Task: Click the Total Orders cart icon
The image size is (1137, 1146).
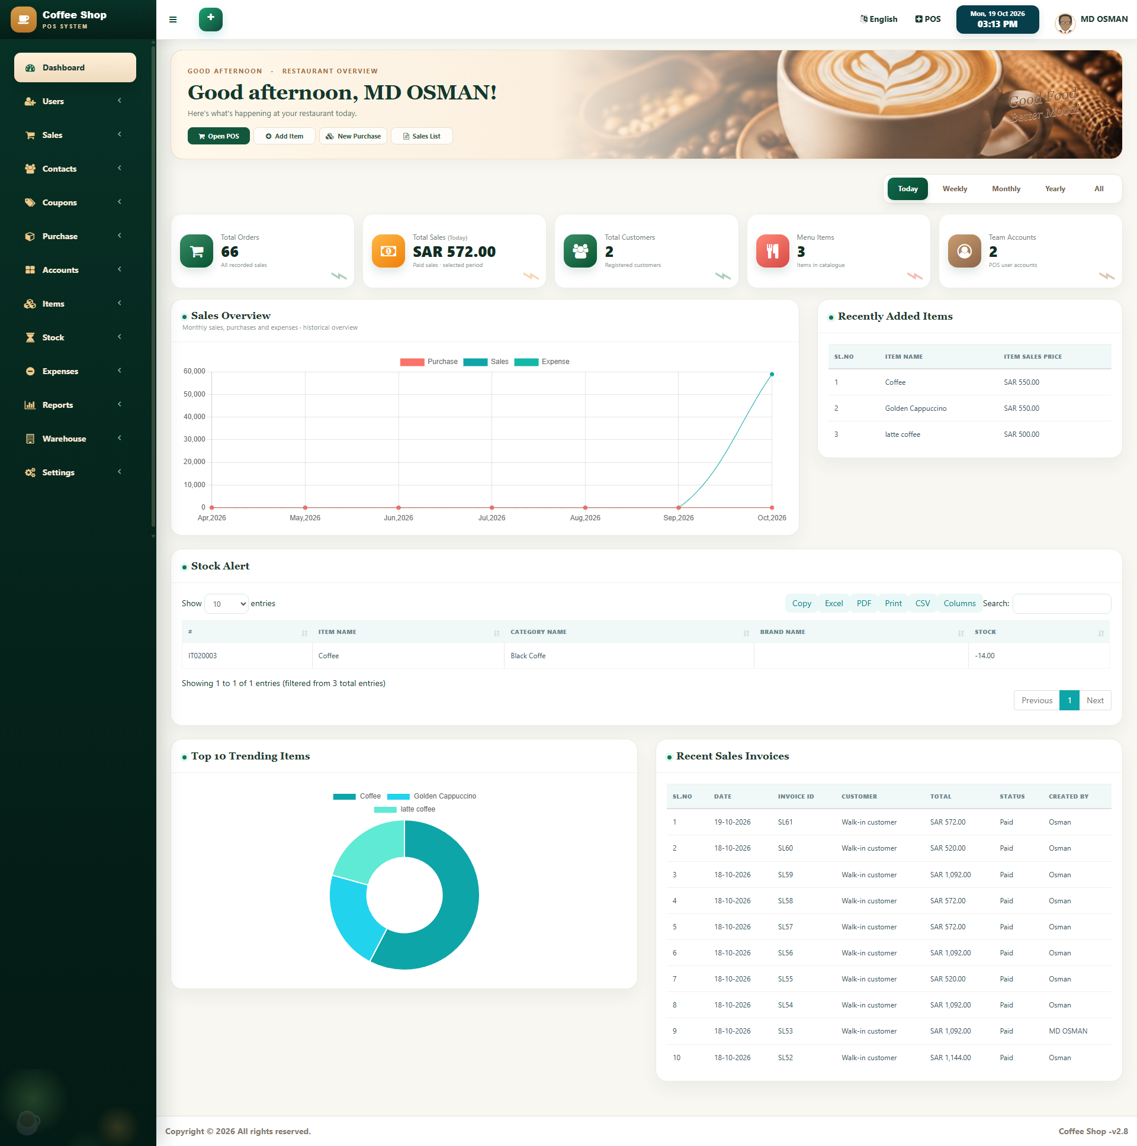Action: tap(197, 252)
